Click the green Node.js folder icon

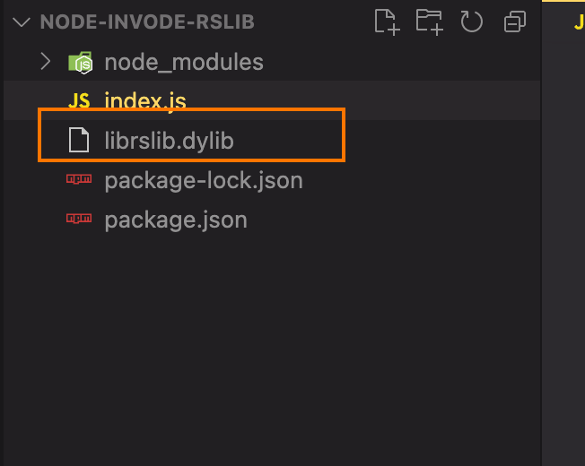80,62
